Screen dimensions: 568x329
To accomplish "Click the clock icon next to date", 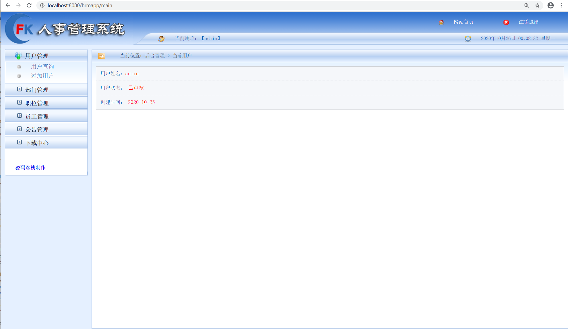I will [468, 39].
